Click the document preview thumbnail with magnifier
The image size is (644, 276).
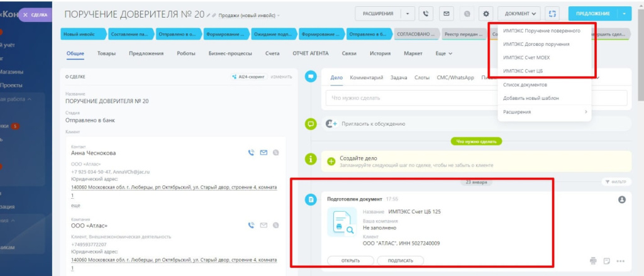click(x=341, y=223)
